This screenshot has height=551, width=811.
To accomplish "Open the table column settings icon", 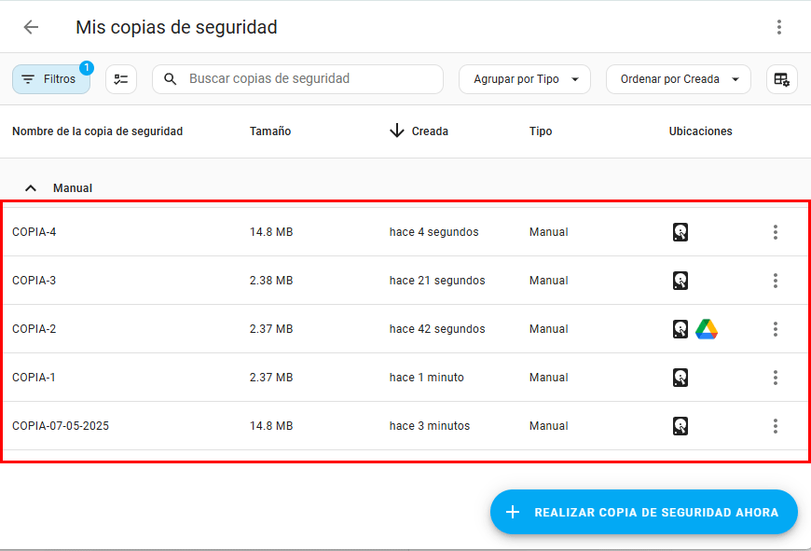I will click(x=781, y=79).
